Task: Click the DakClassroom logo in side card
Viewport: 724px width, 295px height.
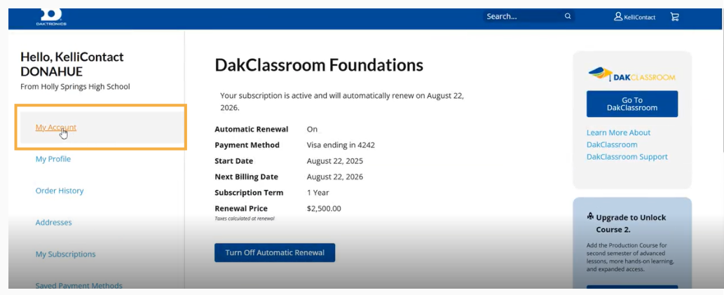Action: (631, 74)
